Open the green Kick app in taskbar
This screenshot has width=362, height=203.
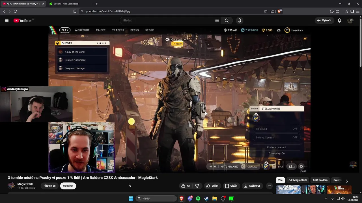tap(231, 198)
